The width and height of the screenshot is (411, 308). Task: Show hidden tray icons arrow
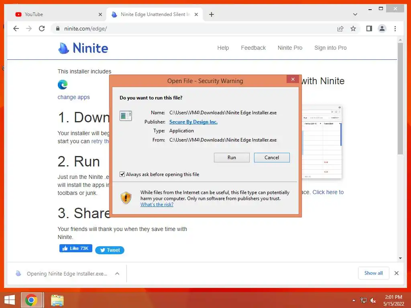pos(354,300)
